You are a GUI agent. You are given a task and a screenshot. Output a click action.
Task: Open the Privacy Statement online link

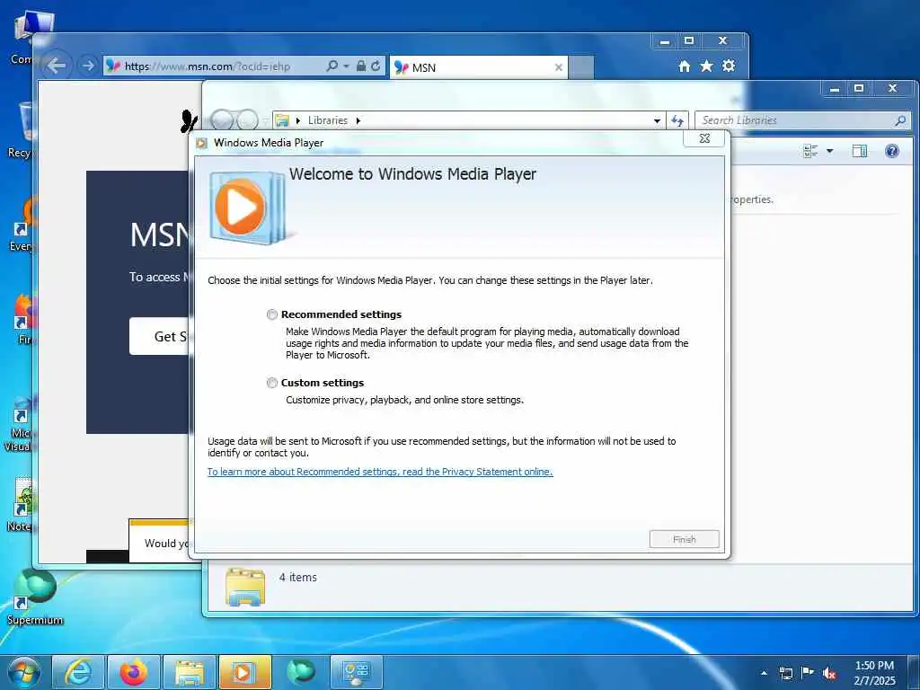[380, 472]
